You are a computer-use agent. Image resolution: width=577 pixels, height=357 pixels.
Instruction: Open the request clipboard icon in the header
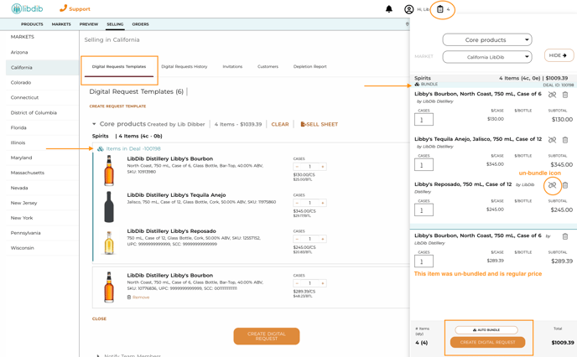pos(439,9)
